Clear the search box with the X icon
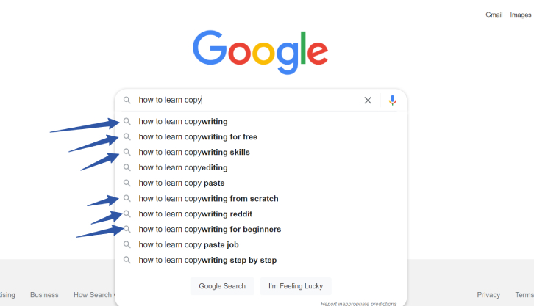 (368, 101)
